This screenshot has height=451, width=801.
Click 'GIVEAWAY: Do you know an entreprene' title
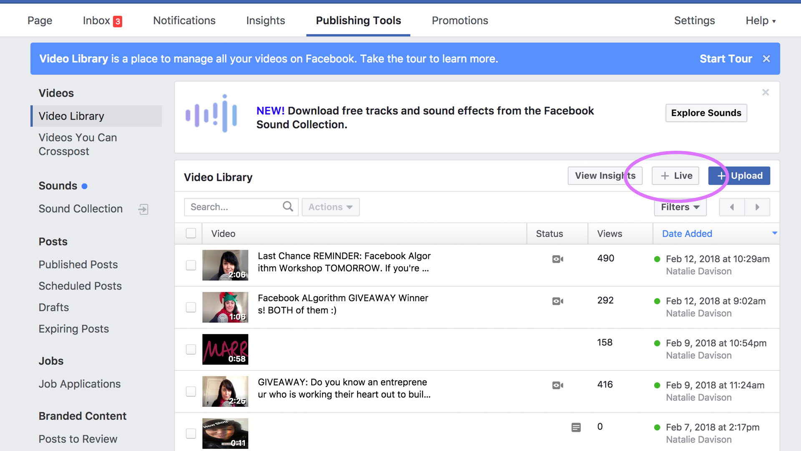(343, 383)
